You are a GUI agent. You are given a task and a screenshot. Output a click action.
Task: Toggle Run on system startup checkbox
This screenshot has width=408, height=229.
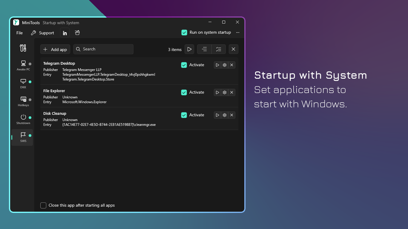click(184, 33)
